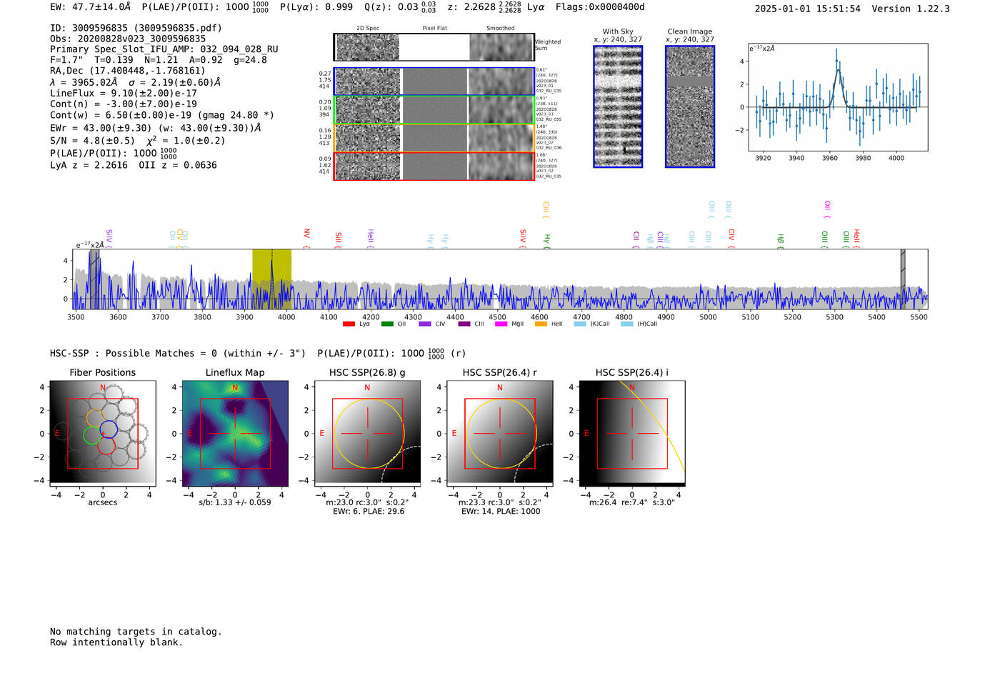This screenshot has width=1000, height=681.
Task: Click the purple CIV legend swatch
Action: 425,324
